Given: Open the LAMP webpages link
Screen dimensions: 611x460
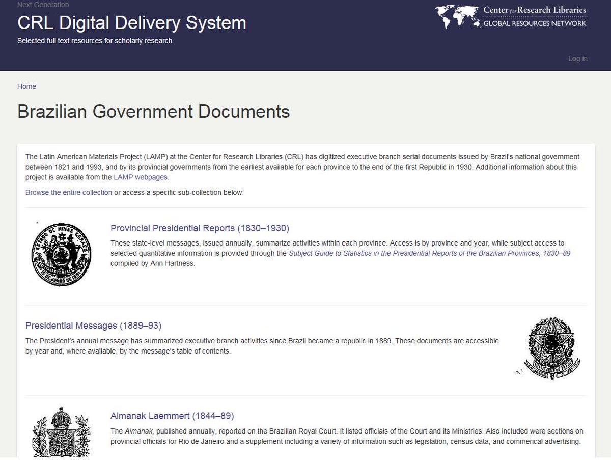Looking at the screenshot, I should (141, 177).
